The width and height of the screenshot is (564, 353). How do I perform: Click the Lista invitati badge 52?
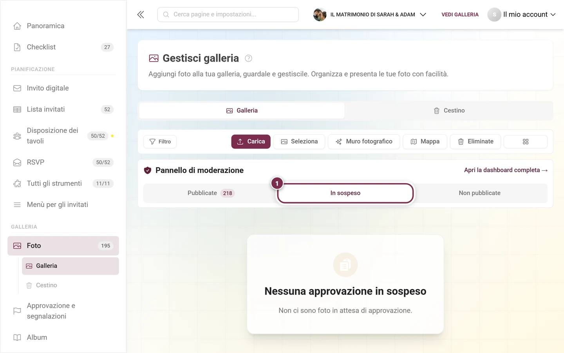[x=107, y=109]
